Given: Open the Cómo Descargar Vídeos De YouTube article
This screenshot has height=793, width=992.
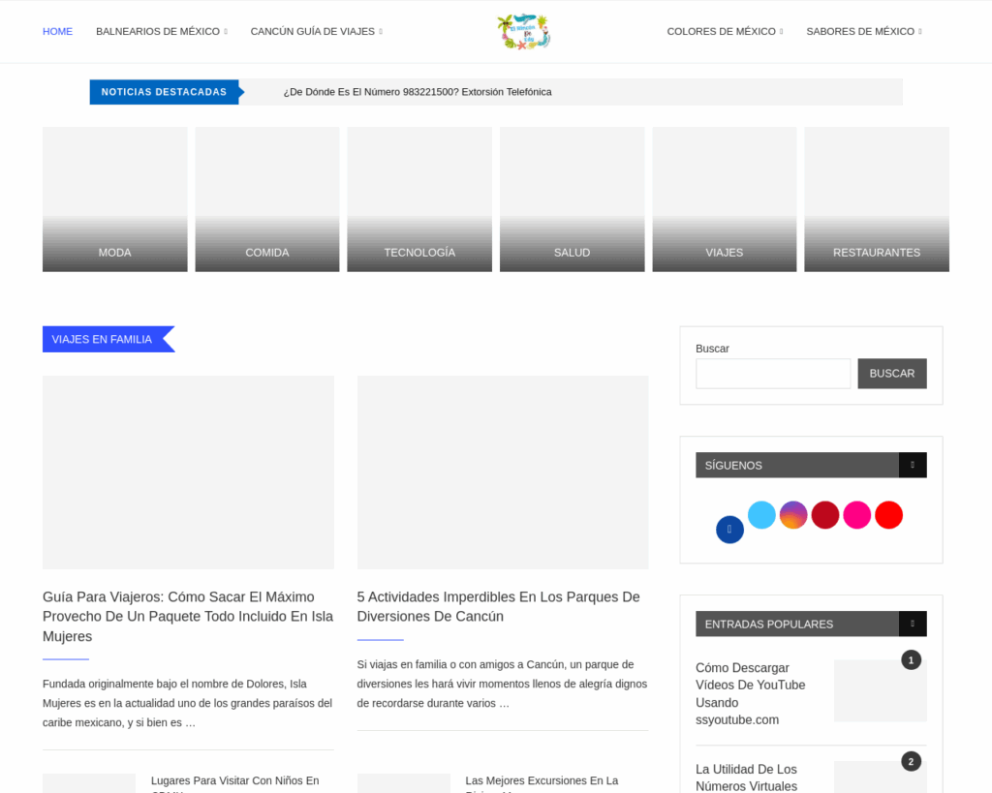Looking at the screenshot, I should [750, 693].
